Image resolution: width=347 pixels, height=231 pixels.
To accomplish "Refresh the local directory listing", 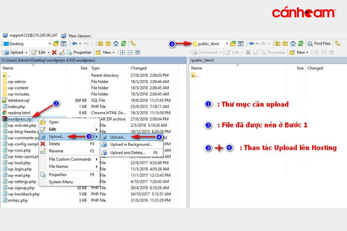I will click(x=123, y=44).
